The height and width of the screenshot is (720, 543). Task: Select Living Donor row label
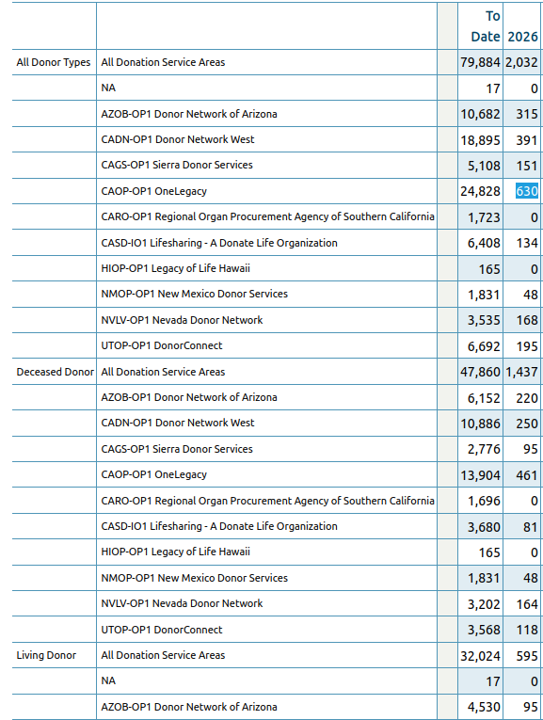pos(46,655)
